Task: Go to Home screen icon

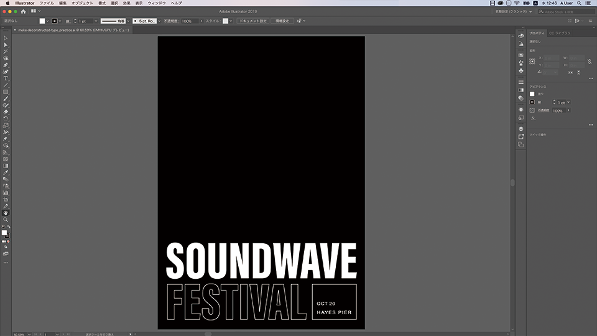Action: click(23, 11)
